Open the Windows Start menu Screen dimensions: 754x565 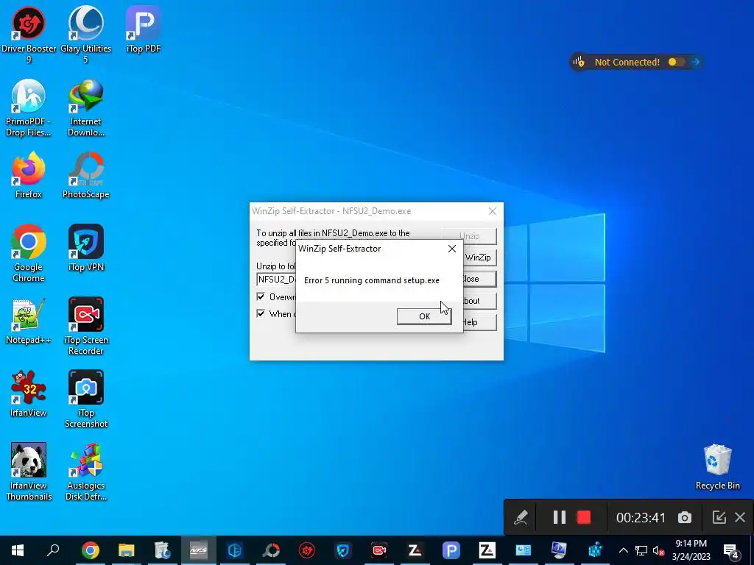click(x=18, y=550)
